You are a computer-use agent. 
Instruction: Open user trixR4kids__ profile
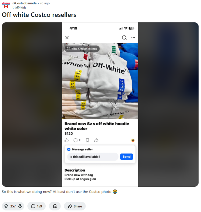[x=21, y=7]
